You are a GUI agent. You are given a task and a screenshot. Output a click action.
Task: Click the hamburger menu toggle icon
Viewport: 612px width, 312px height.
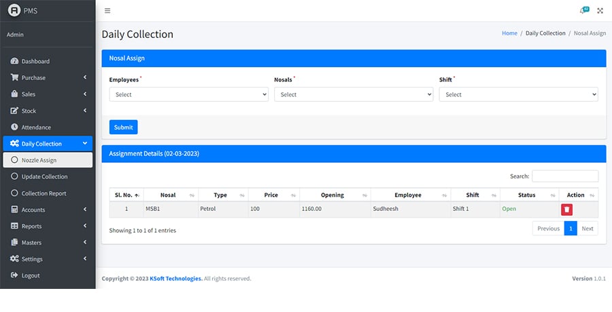pos(107,11)
